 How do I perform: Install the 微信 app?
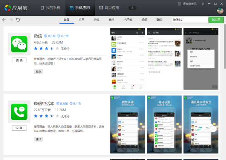point(19,60)
